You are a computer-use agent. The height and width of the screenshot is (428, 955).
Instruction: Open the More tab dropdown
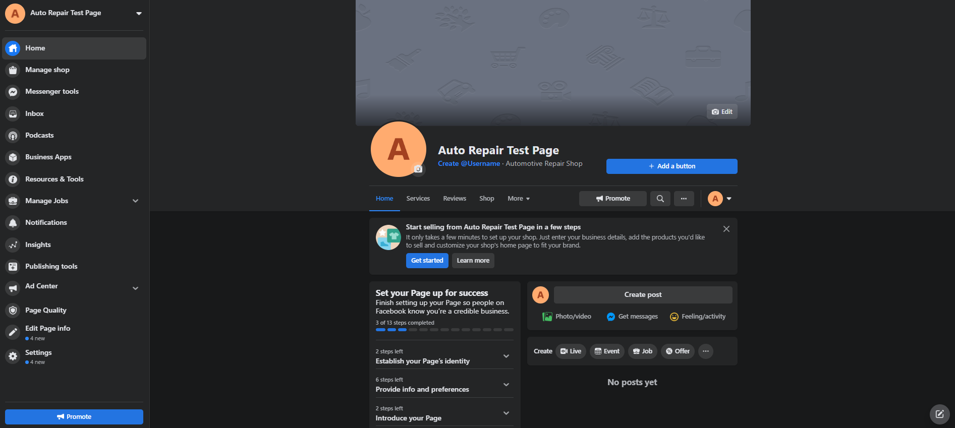click(519, 199)
